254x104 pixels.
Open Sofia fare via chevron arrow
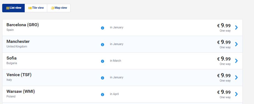click(236, 61)
